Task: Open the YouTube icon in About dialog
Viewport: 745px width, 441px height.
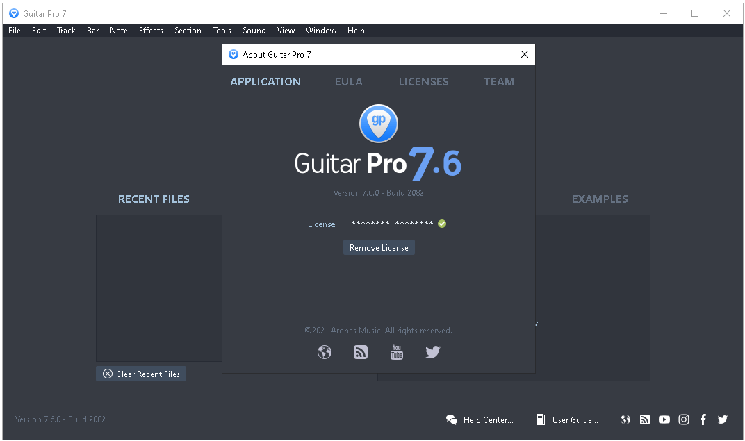Action: point(397,352)
